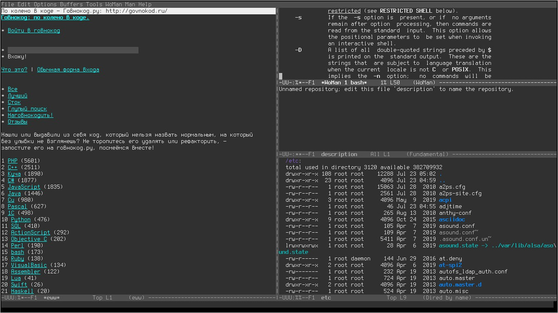Click the *WoMan 1 bash* buffer name in mode line
The image size is (558, 313).
point(344,83)
